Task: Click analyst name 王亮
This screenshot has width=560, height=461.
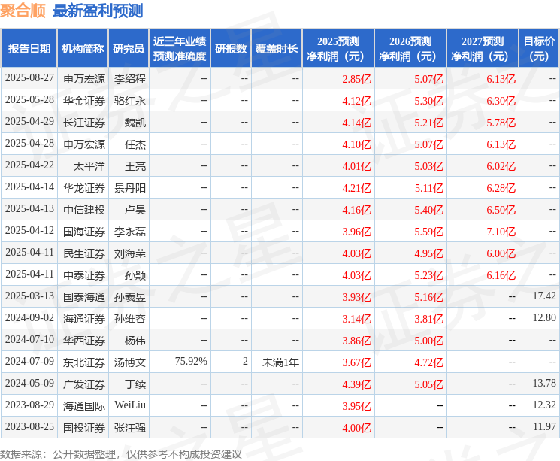Action: (135, 166)
